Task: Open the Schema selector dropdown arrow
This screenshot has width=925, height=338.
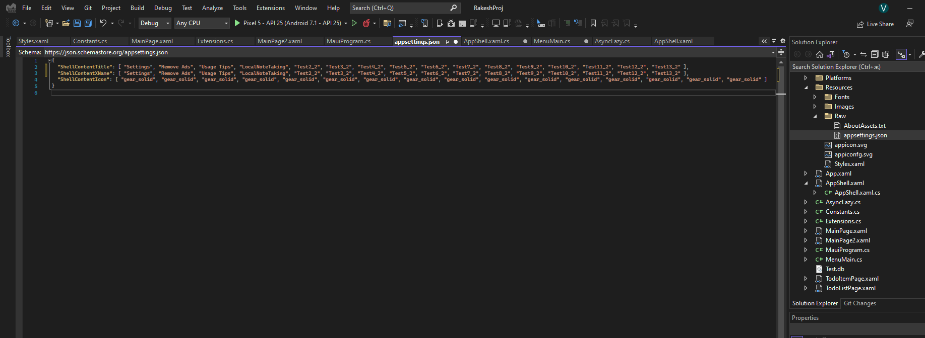Action: [x=773, y=52]
